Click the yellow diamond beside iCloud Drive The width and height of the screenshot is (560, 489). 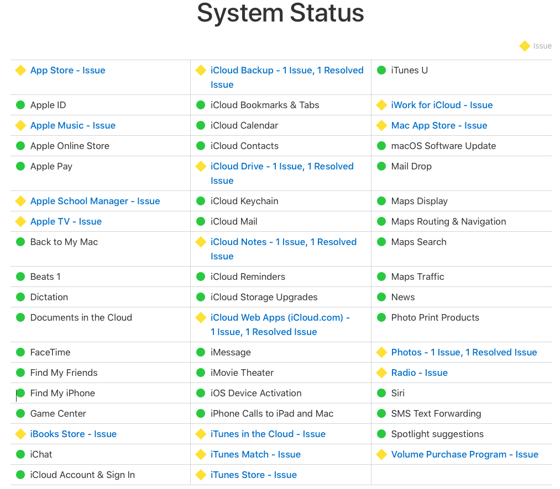pos(201,166)
